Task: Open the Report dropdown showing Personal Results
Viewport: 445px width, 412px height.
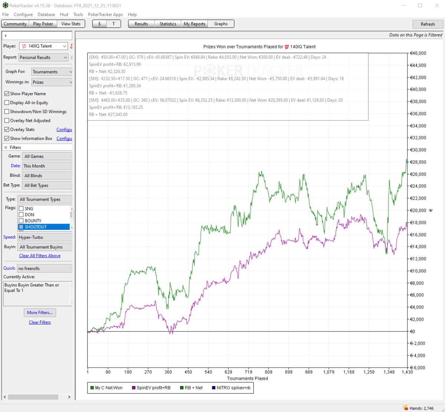Action: [x=43, y=57]
